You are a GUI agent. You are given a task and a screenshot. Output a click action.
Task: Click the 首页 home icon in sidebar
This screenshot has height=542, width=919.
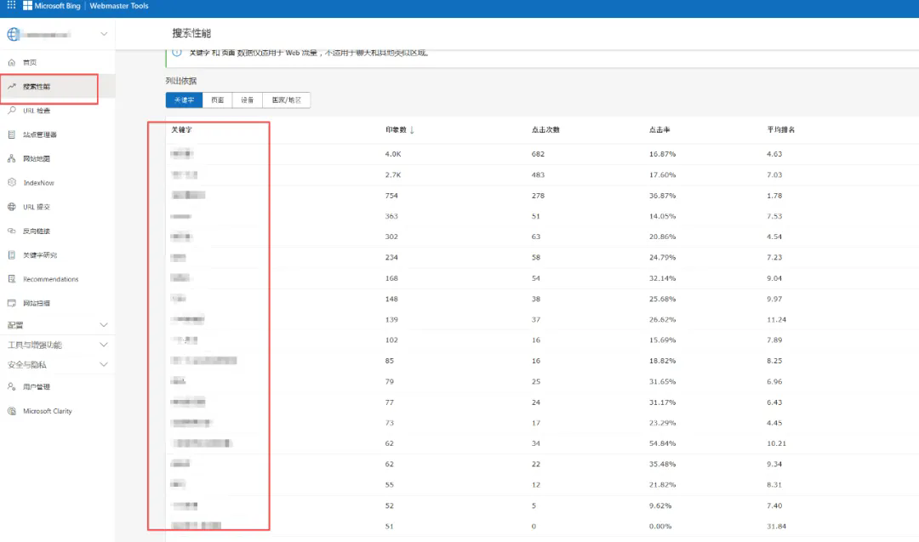[x=12, y=63]
